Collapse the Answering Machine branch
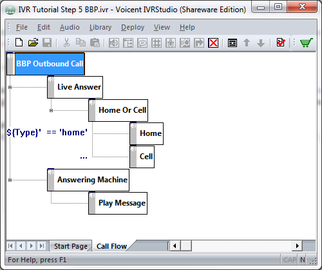 (10, 180)
